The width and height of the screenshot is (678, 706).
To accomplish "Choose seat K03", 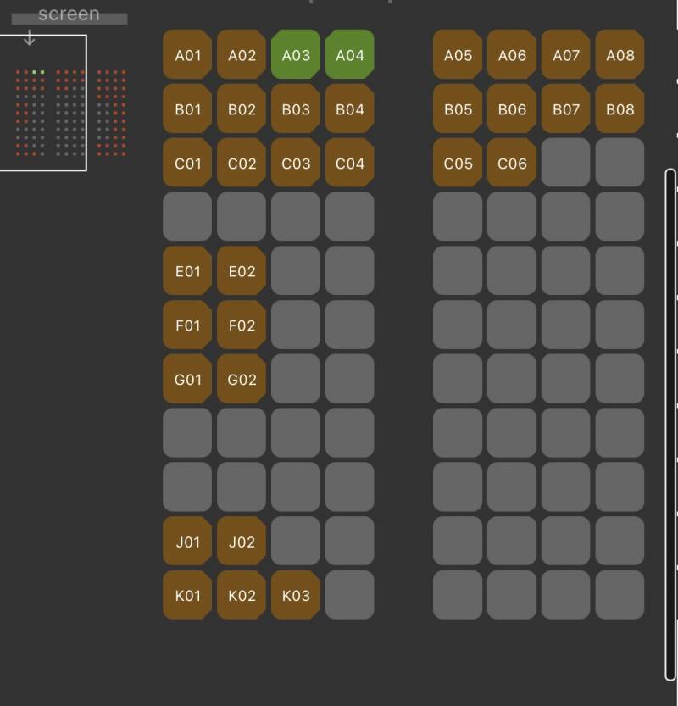I will 295,595.
